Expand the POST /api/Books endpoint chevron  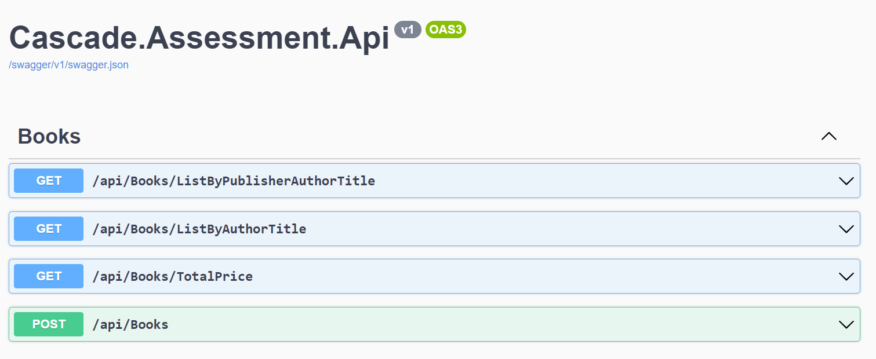point(845,324)
